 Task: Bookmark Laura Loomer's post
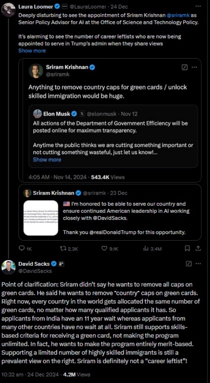point(187,249)
